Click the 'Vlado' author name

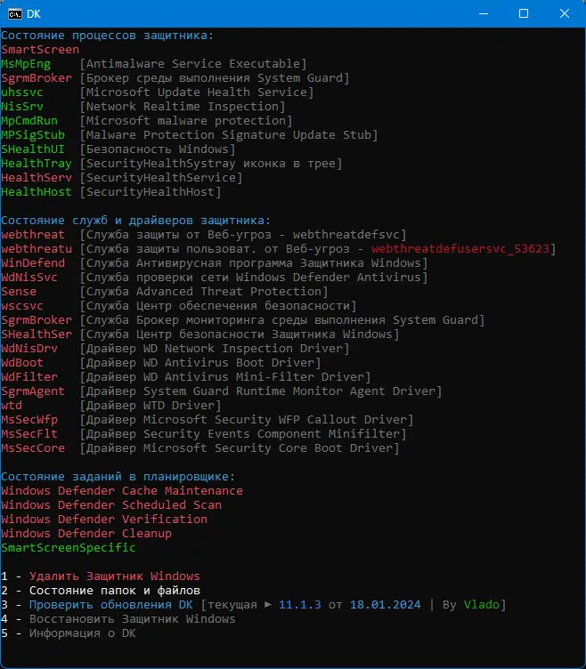tap(481, 605)
